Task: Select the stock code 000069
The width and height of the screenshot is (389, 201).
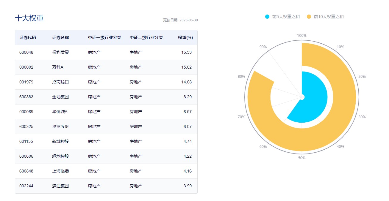Action: [x=26, y=112]
